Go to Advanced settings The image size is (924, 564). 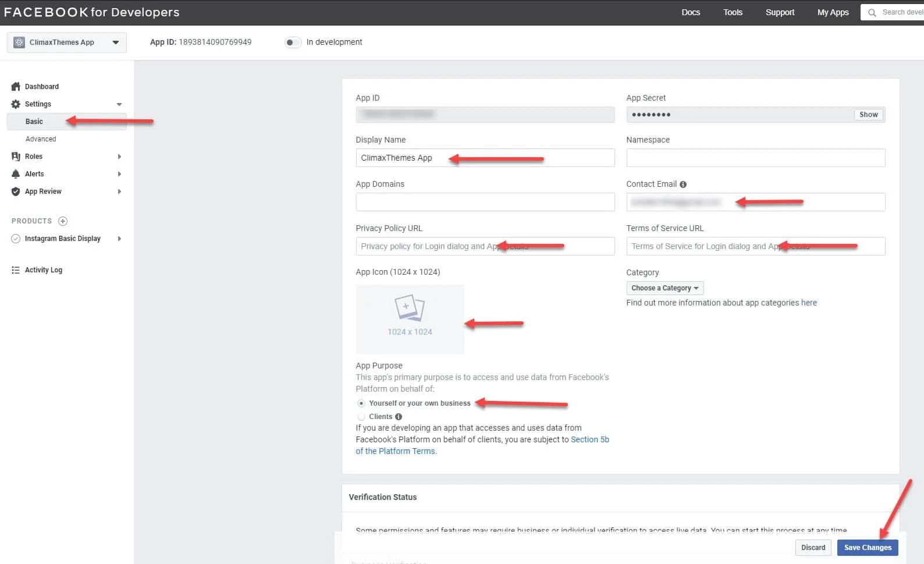click(41, 139)
